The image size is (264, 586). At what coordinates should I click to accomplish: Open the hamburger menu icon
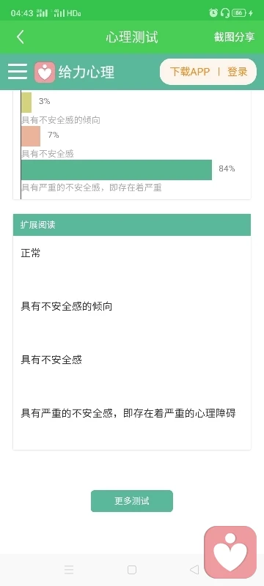(x=18, y=71)
